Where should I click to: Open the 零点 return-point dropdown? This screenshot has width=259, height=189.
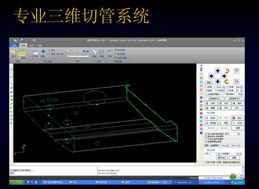click(238, 134)
